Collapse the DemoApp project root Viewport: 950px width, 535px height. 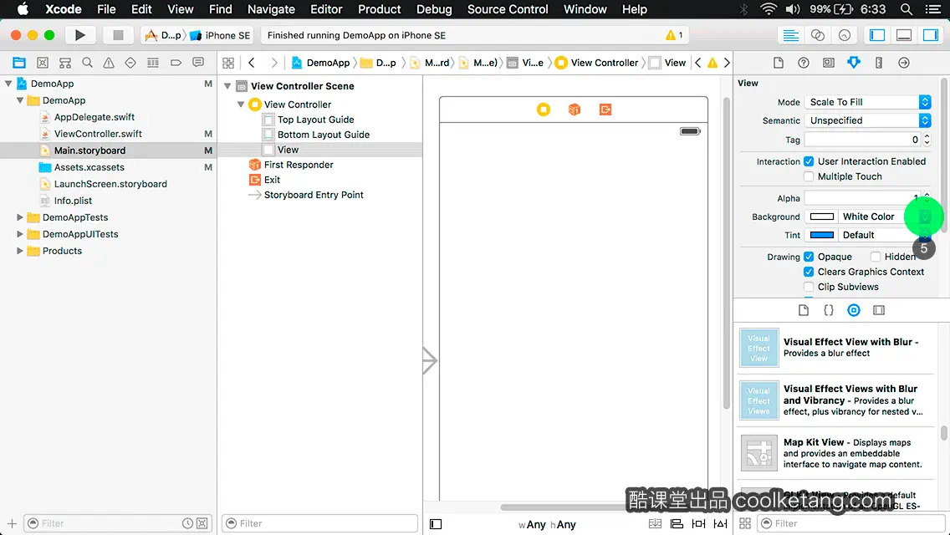[x=8, y=84]
